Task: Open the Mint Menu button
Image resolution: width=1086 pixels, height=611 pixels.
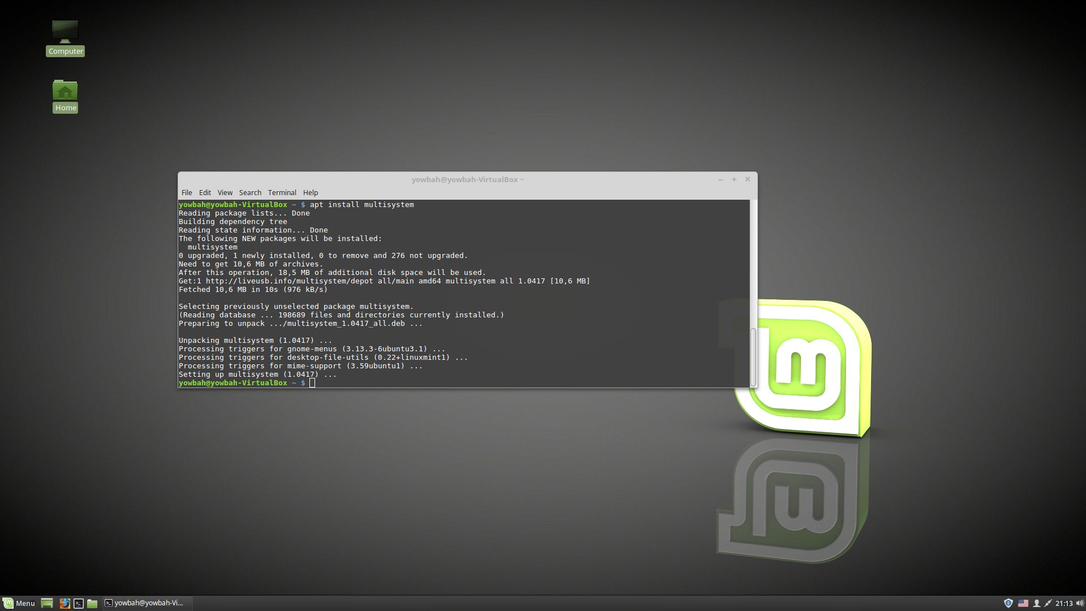Action: point(19,603)
